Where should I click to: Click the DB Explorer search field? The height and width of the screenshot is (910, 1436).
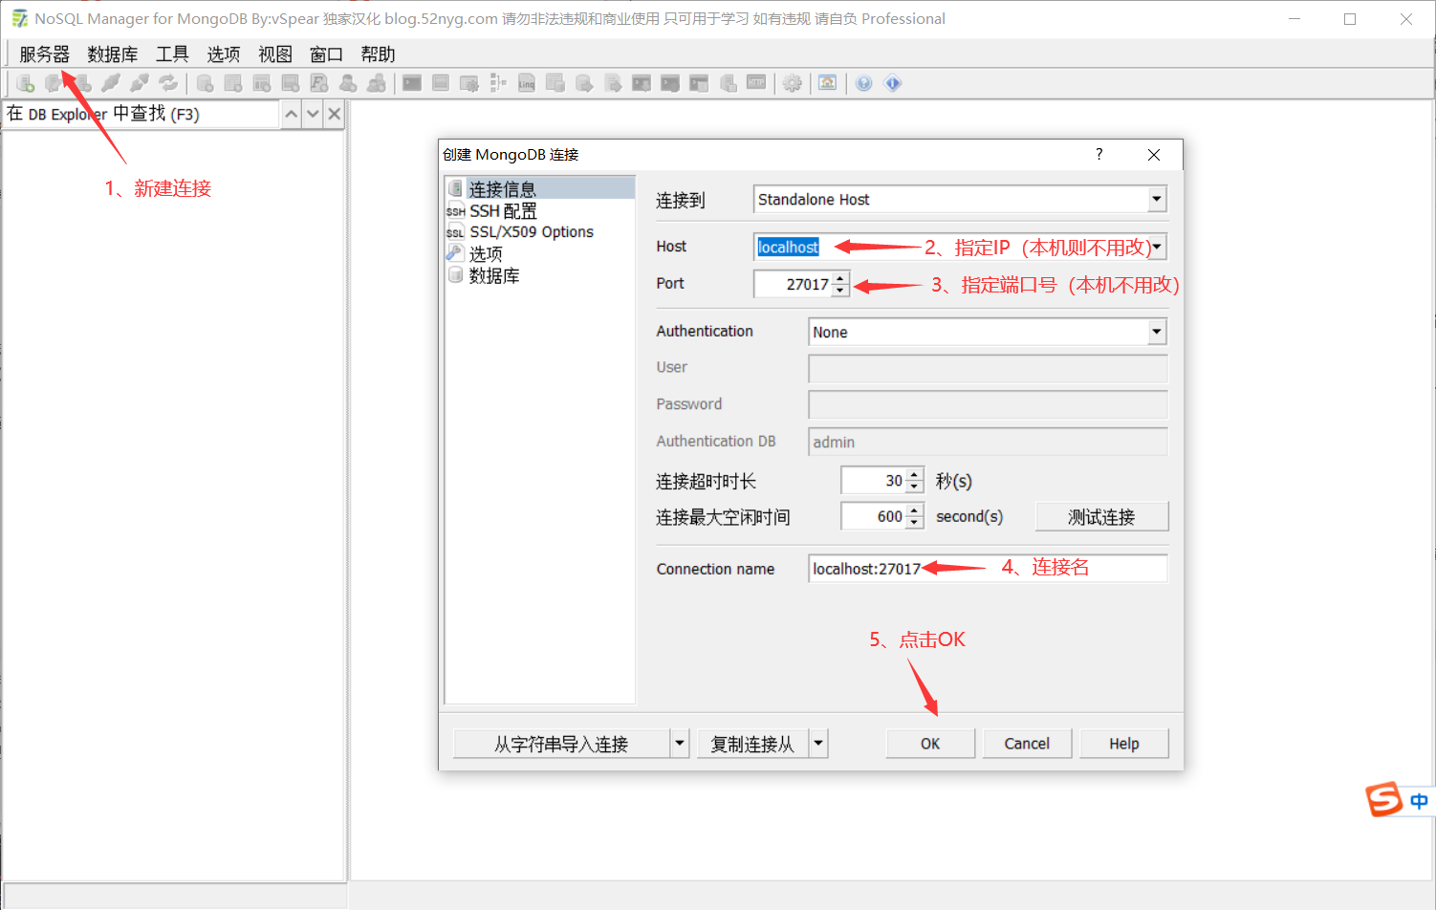tap(141, 114)
